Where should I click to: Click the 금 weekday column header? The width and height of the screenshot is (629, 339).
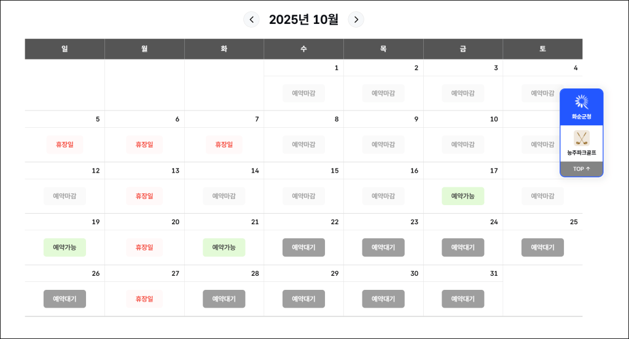tap(463, 49)
